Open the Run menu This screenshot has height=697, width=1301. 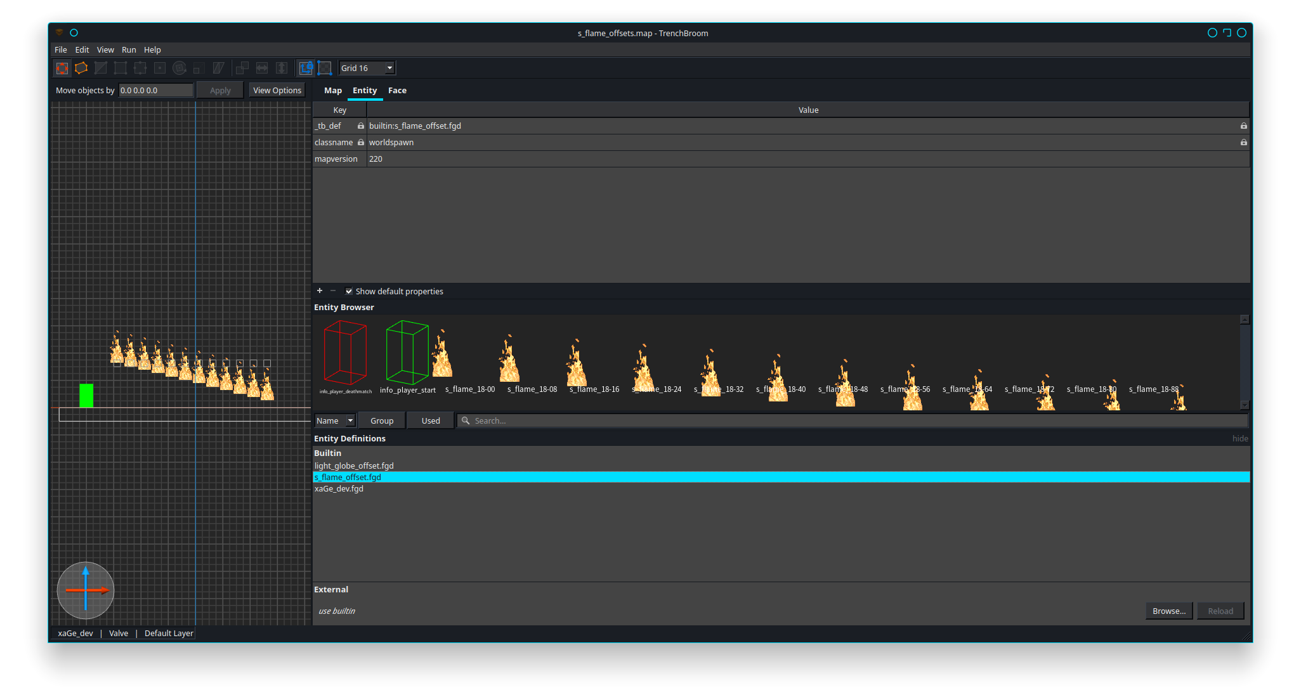pos(129,49)
